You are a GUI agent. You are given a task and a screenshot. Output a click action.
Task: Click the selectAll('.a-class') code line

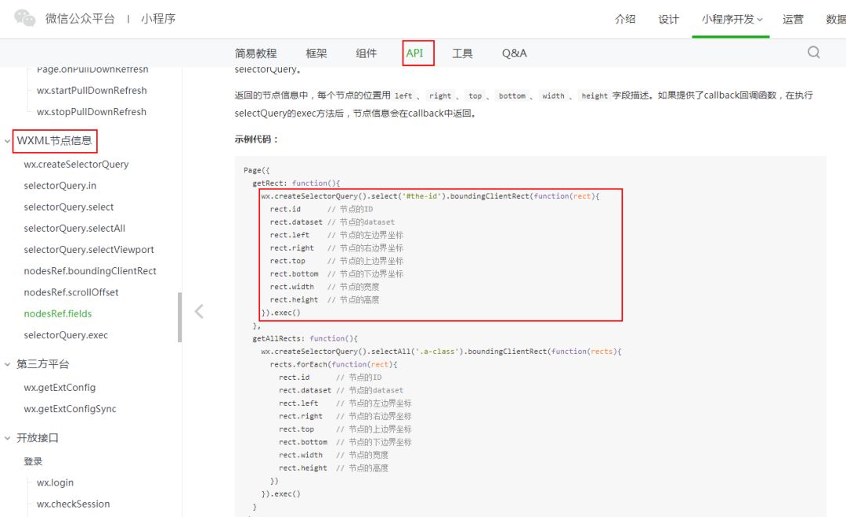tap(441, 351)
